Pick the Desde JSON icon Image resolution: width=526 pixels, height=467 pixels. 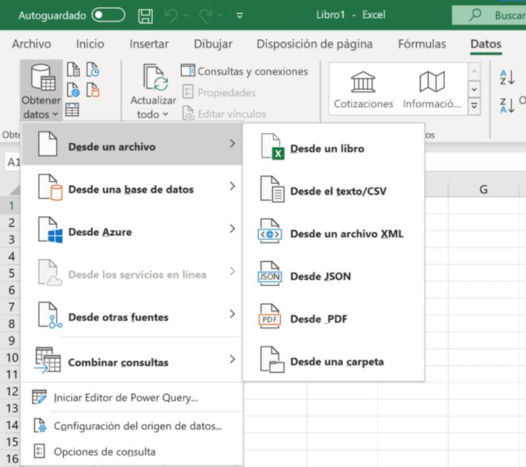[271, 276]
